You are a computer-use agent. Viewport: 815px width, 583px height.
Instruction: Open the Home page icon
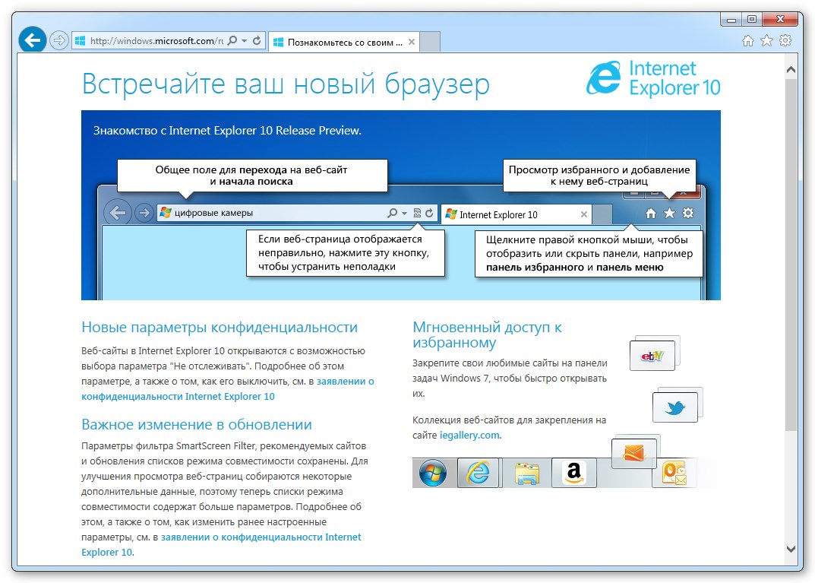748,40
